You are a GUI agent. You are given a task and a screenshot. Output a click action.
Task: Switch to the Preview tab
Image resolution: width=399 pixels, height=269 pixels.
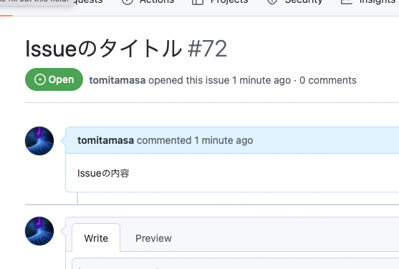[153, 238]
